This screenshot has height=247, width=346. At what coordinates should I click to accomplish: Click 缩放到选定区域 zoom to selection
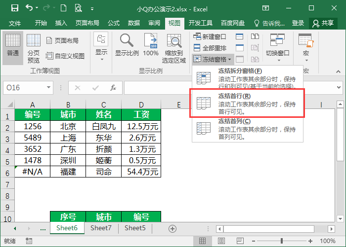click(x=174, y=48)
